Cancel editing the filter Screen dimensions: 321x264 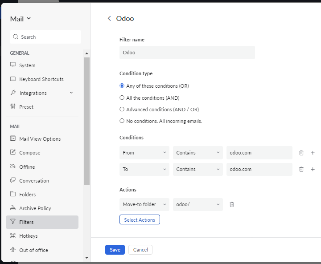pyautogui.click(x=140, y=250)
